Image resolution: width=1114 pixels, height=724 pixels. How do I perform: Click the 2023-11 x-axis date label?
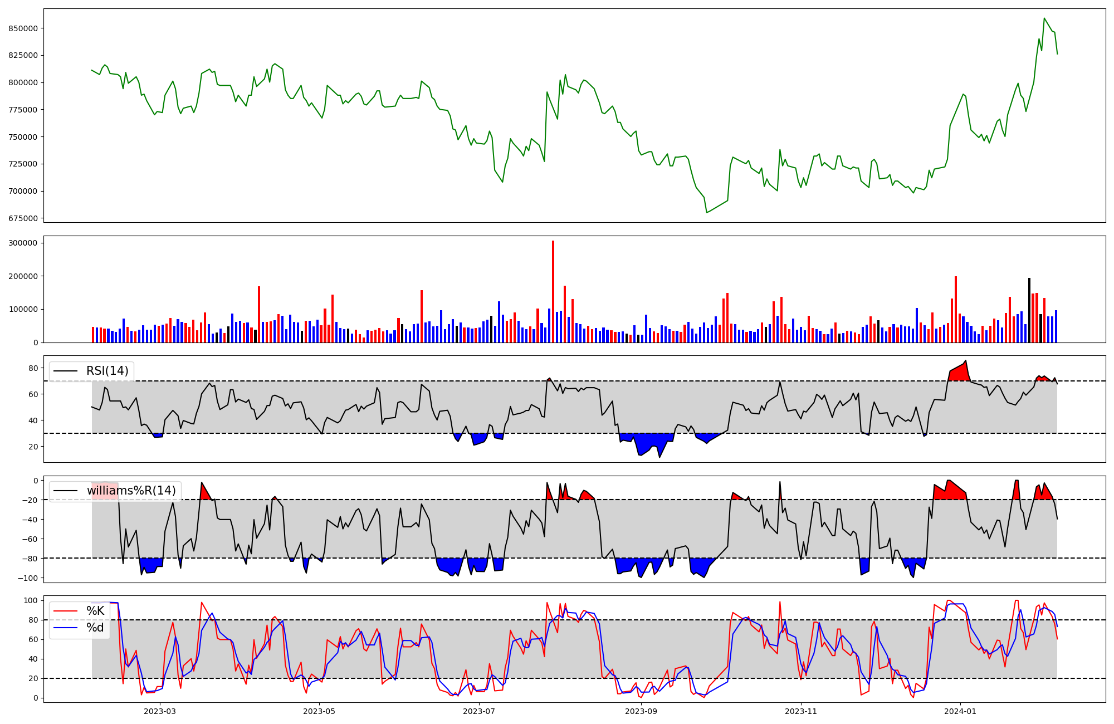pyautogui.click(x=801, y=711)
